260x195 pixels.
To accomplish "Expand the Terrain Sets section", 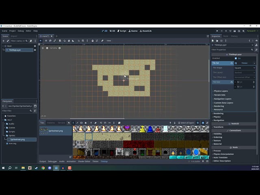I will [x=219, y=95].
